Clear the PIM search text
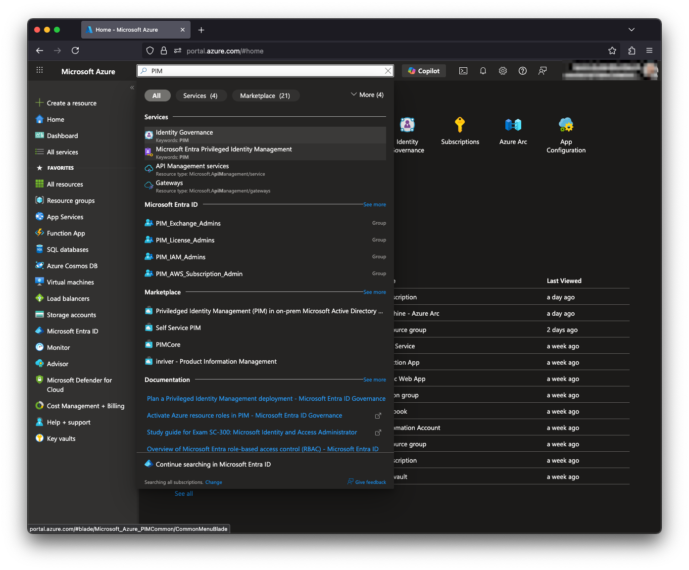This screenshot has height=570, width=689. (388, 71)
